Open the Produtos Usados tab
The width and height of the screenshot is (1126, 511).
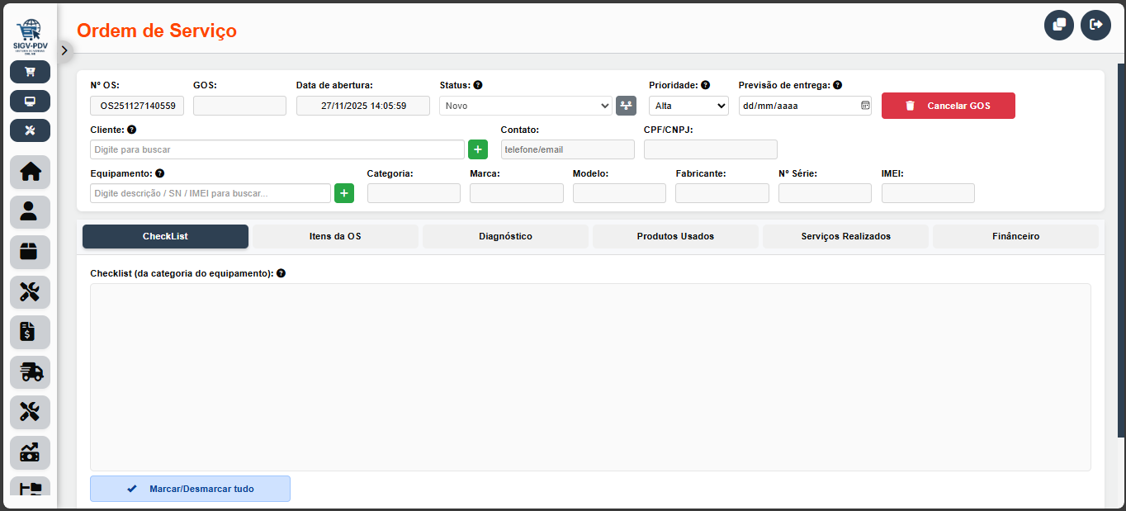[x=675, y=236]
